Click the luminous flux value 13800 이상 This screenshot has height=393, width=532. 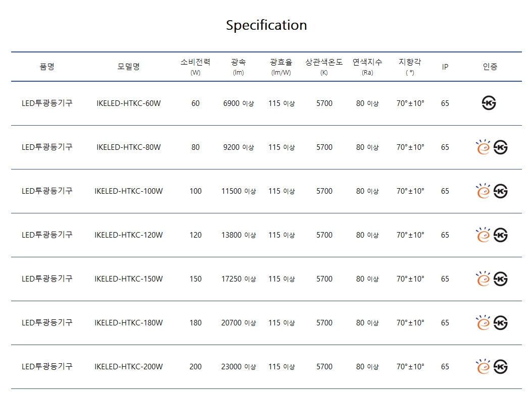[x=238, y=235]
